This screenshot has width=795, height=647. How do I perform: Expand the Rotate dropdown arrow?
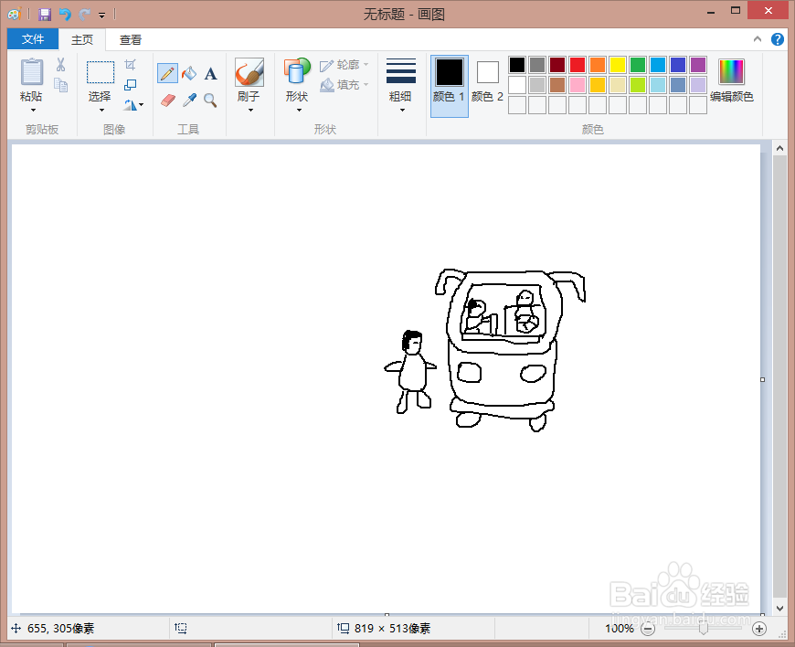(x=141, y=105)
